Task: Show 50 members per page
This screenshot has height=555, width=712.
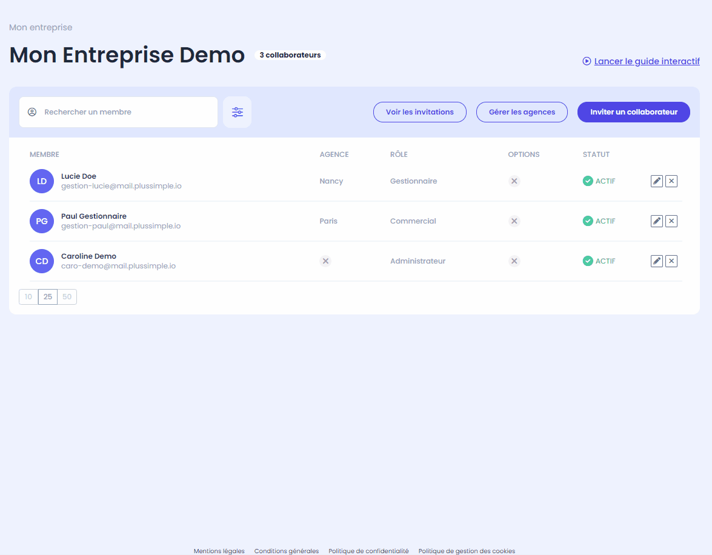Action: tap(67, 297)
